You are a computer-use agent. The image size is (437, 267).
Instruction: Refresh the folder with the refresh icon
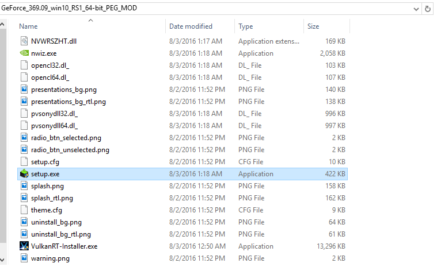[428, 9]
